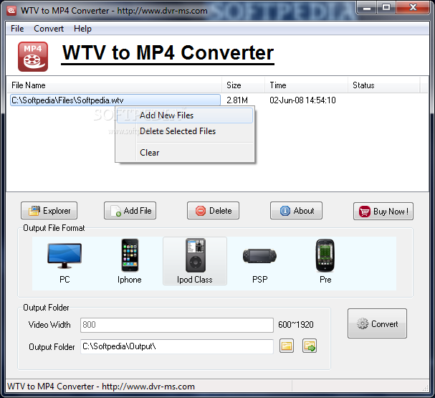Sort by Size column header
435x398 pixels.
tap(244, 85)
